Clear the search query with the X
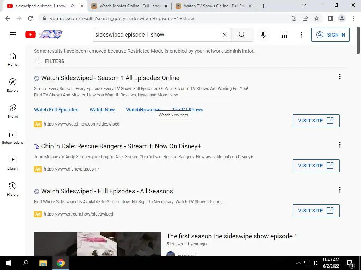The width and height of the screenshot is (361, 270). tap(225, 35)
